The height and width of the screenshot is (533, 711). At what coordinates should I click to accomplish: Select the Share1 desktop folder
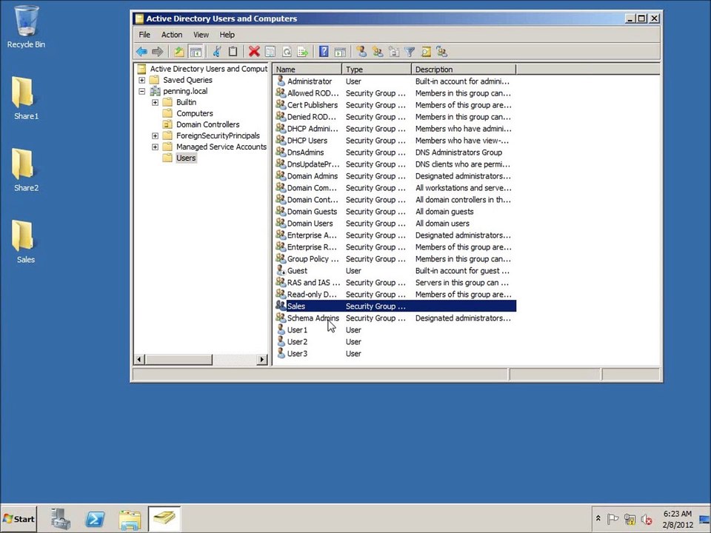[x=26, y=98]
